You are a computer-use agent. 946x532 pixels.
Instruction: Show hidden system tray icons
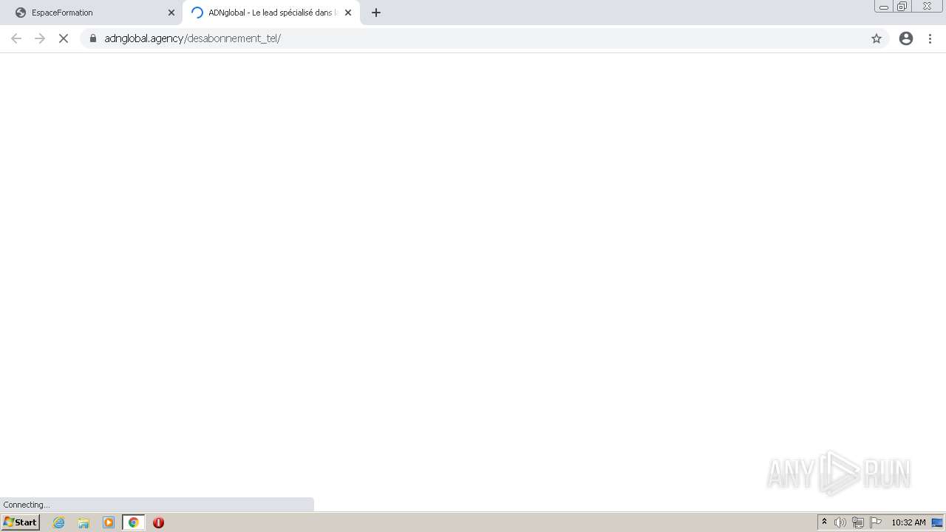point(824,522)
